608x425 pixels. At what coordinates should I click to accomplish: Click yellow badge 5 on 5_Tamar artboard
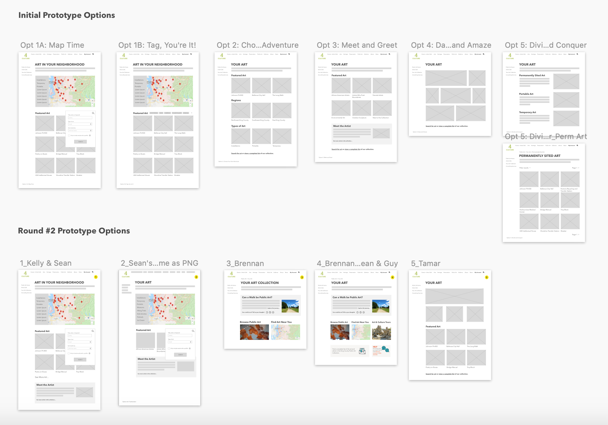[x=487, y=277]
